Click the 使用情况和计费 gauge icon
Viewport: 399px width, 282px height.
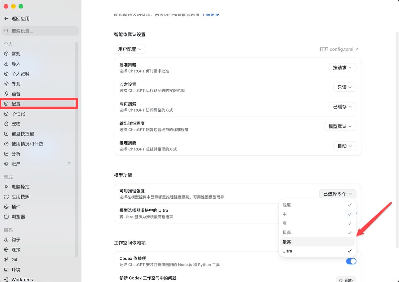[6, 143]
